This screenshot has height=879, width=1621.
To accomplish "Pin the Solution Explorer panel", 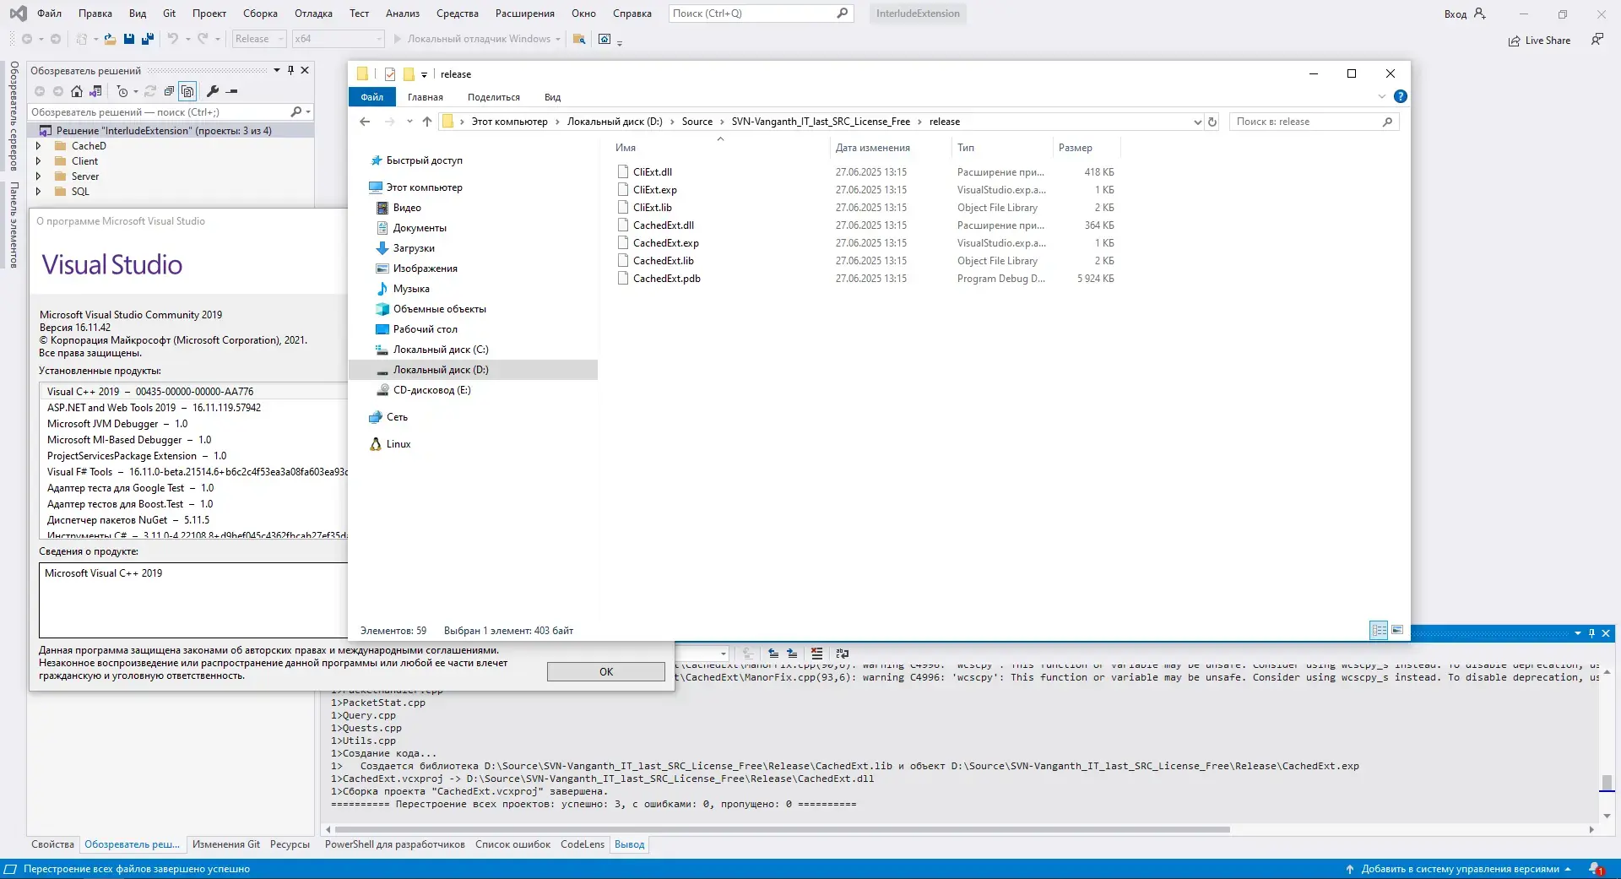I will (x=290, y=70).
